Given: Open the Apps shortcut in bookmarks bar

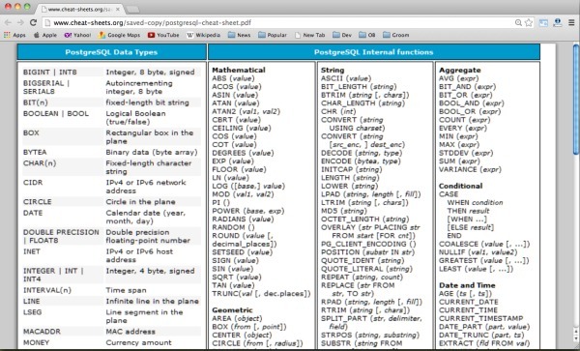Looking at the screenshot, I should [x=14, y=35].
